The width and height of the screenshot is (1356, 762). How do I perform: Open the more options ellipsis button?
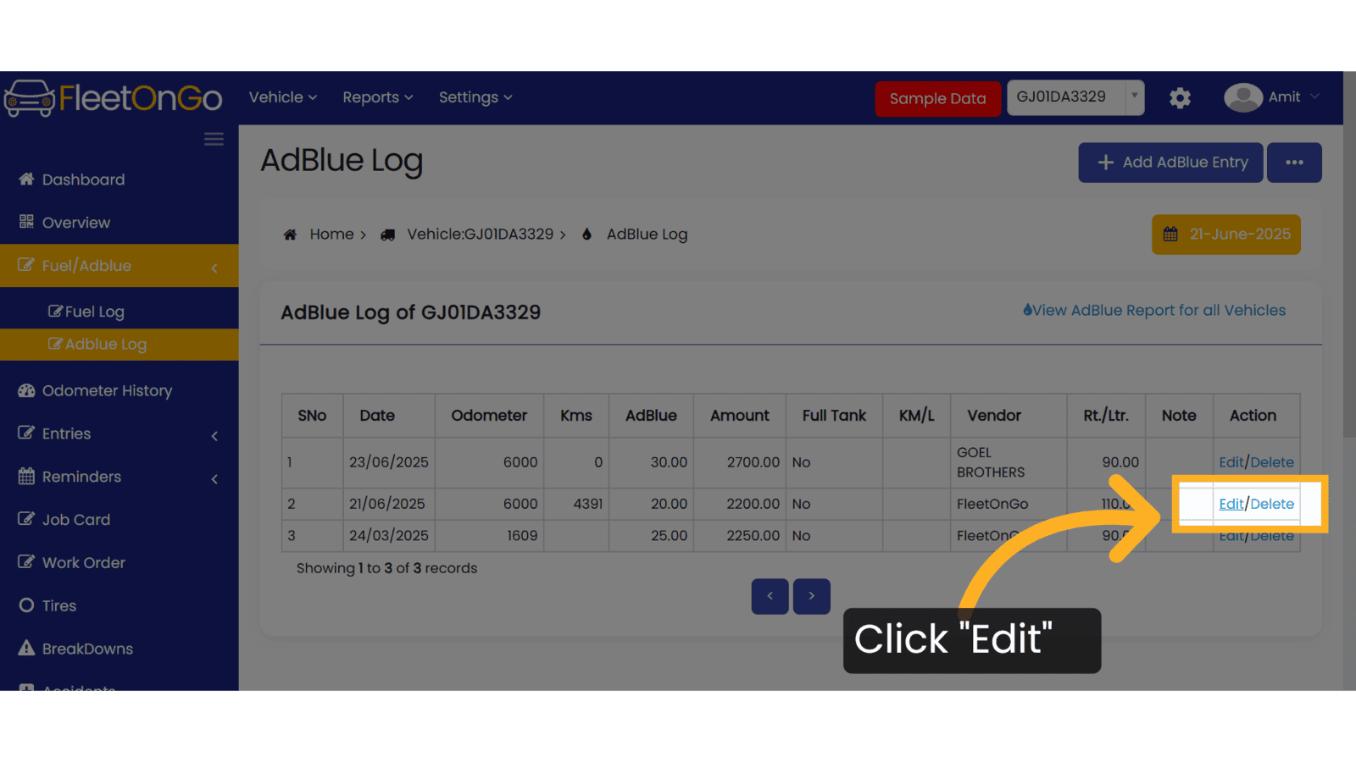point(1294,163)
